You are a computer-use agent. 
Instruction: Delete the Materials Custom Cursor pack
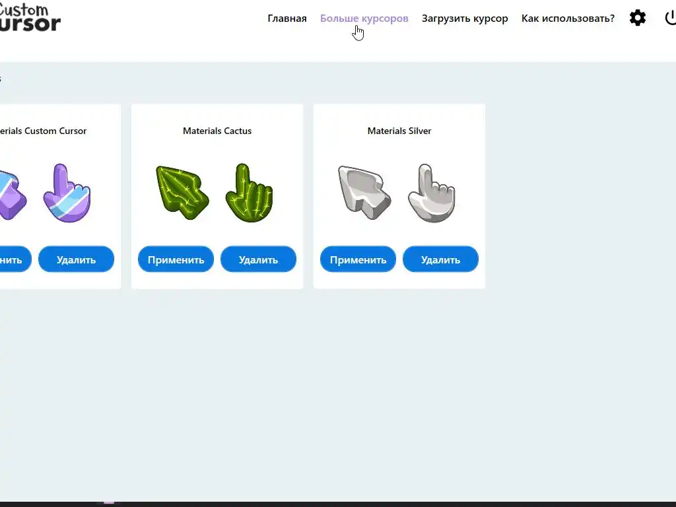click(77, 259)
